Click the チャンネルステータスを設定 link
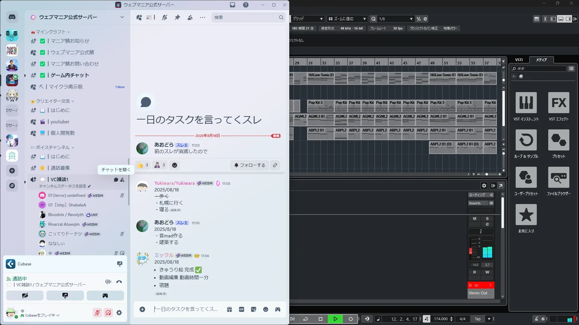This screenshot has width=579, height=325. pyautogui.click(x=65, y=186)
